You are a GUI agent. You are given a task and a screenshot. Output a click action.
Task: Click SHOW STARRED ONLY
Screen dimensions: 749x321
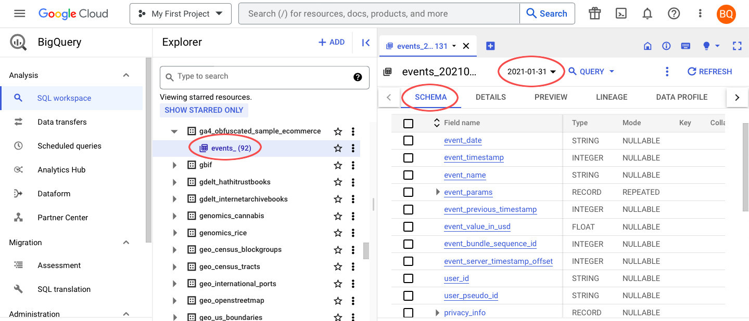coord(204,110)
